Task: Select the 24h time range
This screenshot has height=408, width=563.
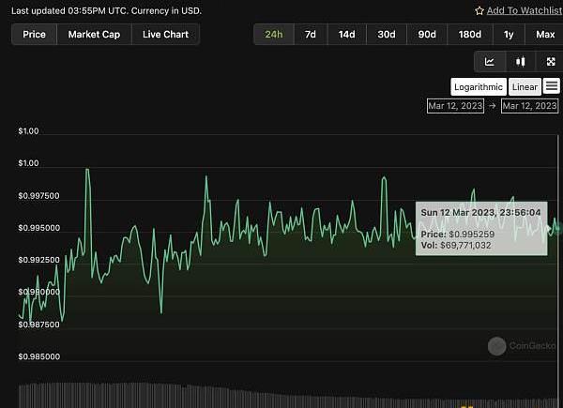Action: (x=273, y=35)
